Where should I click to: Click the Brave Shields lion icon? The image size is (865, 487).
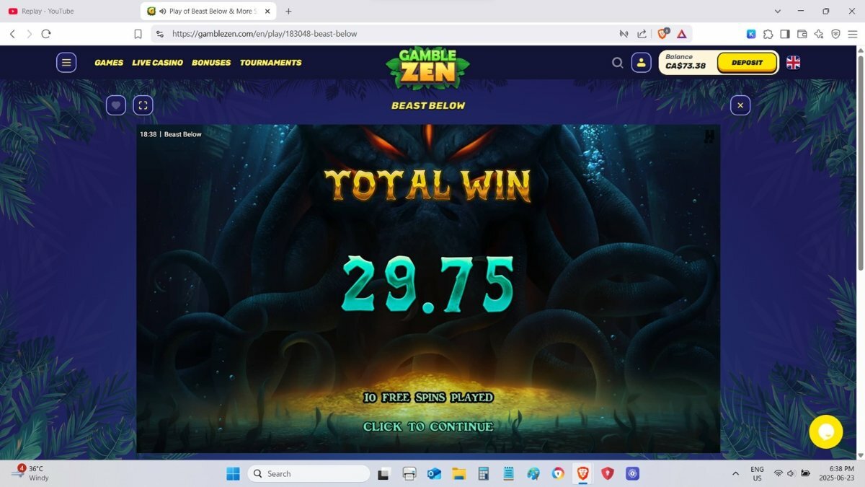(662, 34)
